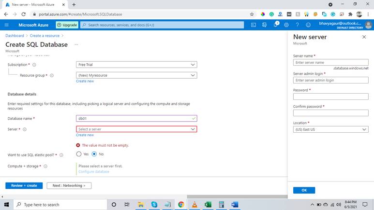The width and height of the screenshot is (374, 210).
Task: Open Chrome extensions puzzle icon
Action: pos(350,14)
